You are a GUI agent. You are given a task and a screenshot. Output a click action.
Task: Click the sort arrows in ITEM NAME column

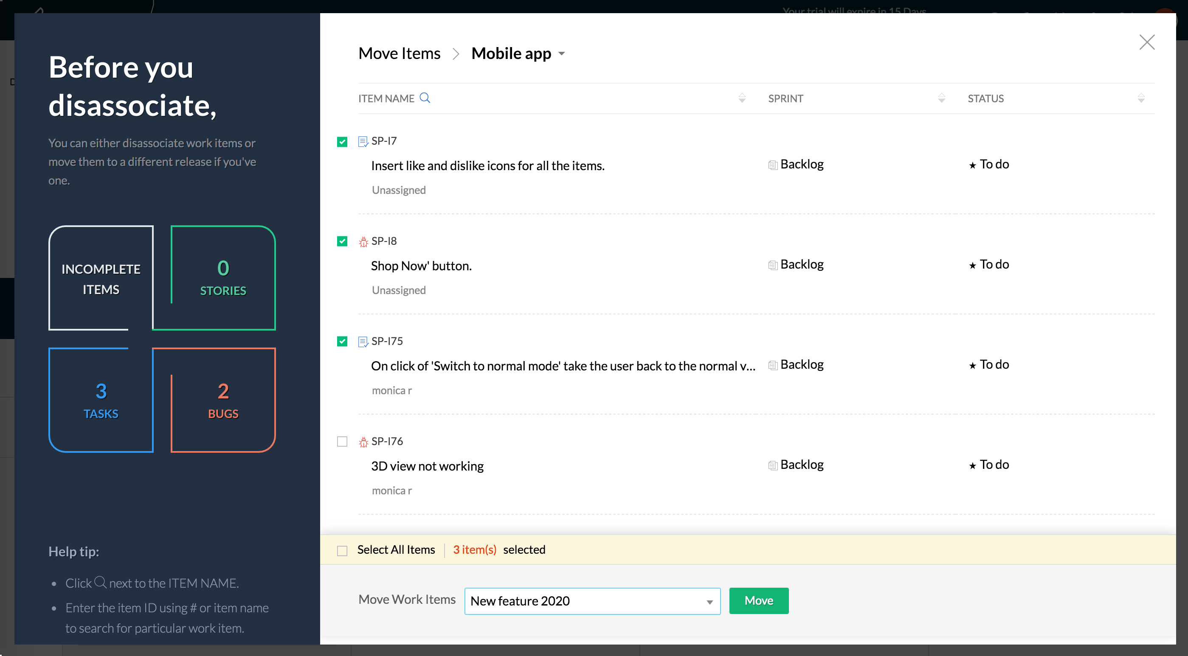742,98
